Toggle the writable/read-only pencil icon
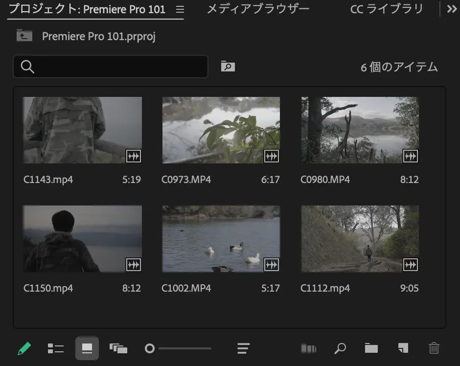This screenshot has width=460, height=366. pos(23,348)
